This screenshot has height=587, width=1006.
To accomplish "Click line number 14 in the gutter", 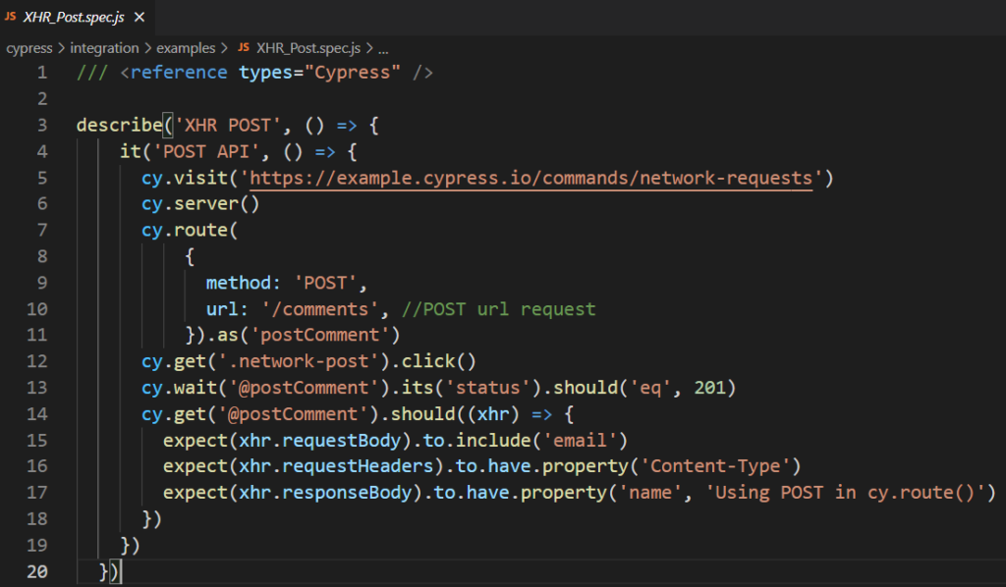I will (x=37, y=414).
